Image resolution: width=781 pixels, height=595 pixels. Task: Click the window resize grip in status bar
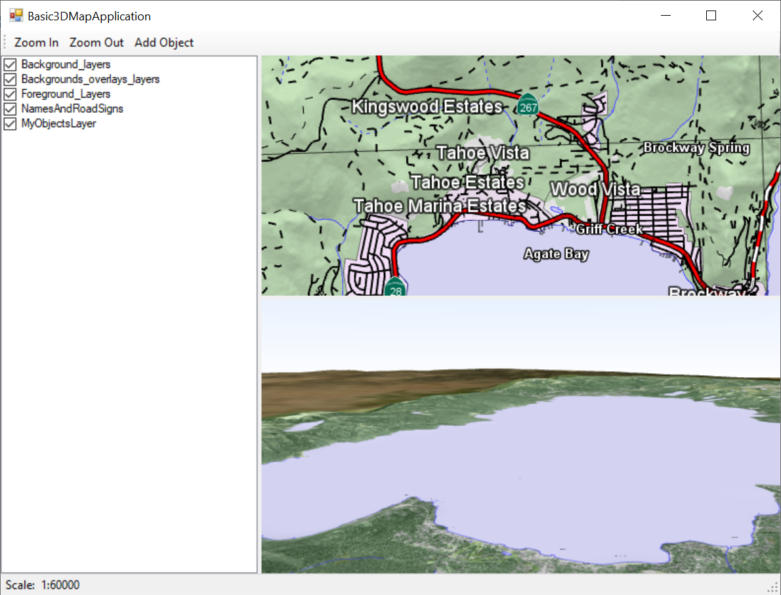coord(773,586)
